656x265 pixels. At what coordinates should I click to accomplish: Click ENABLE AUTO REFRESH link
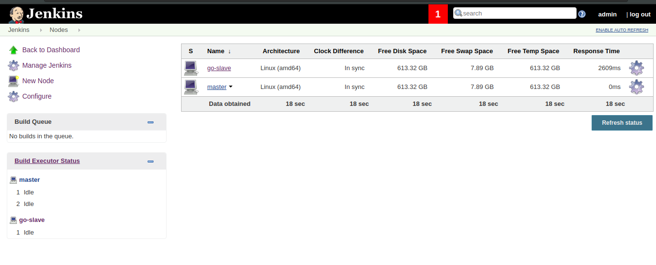pyautogui.click(x=622, y=30)
